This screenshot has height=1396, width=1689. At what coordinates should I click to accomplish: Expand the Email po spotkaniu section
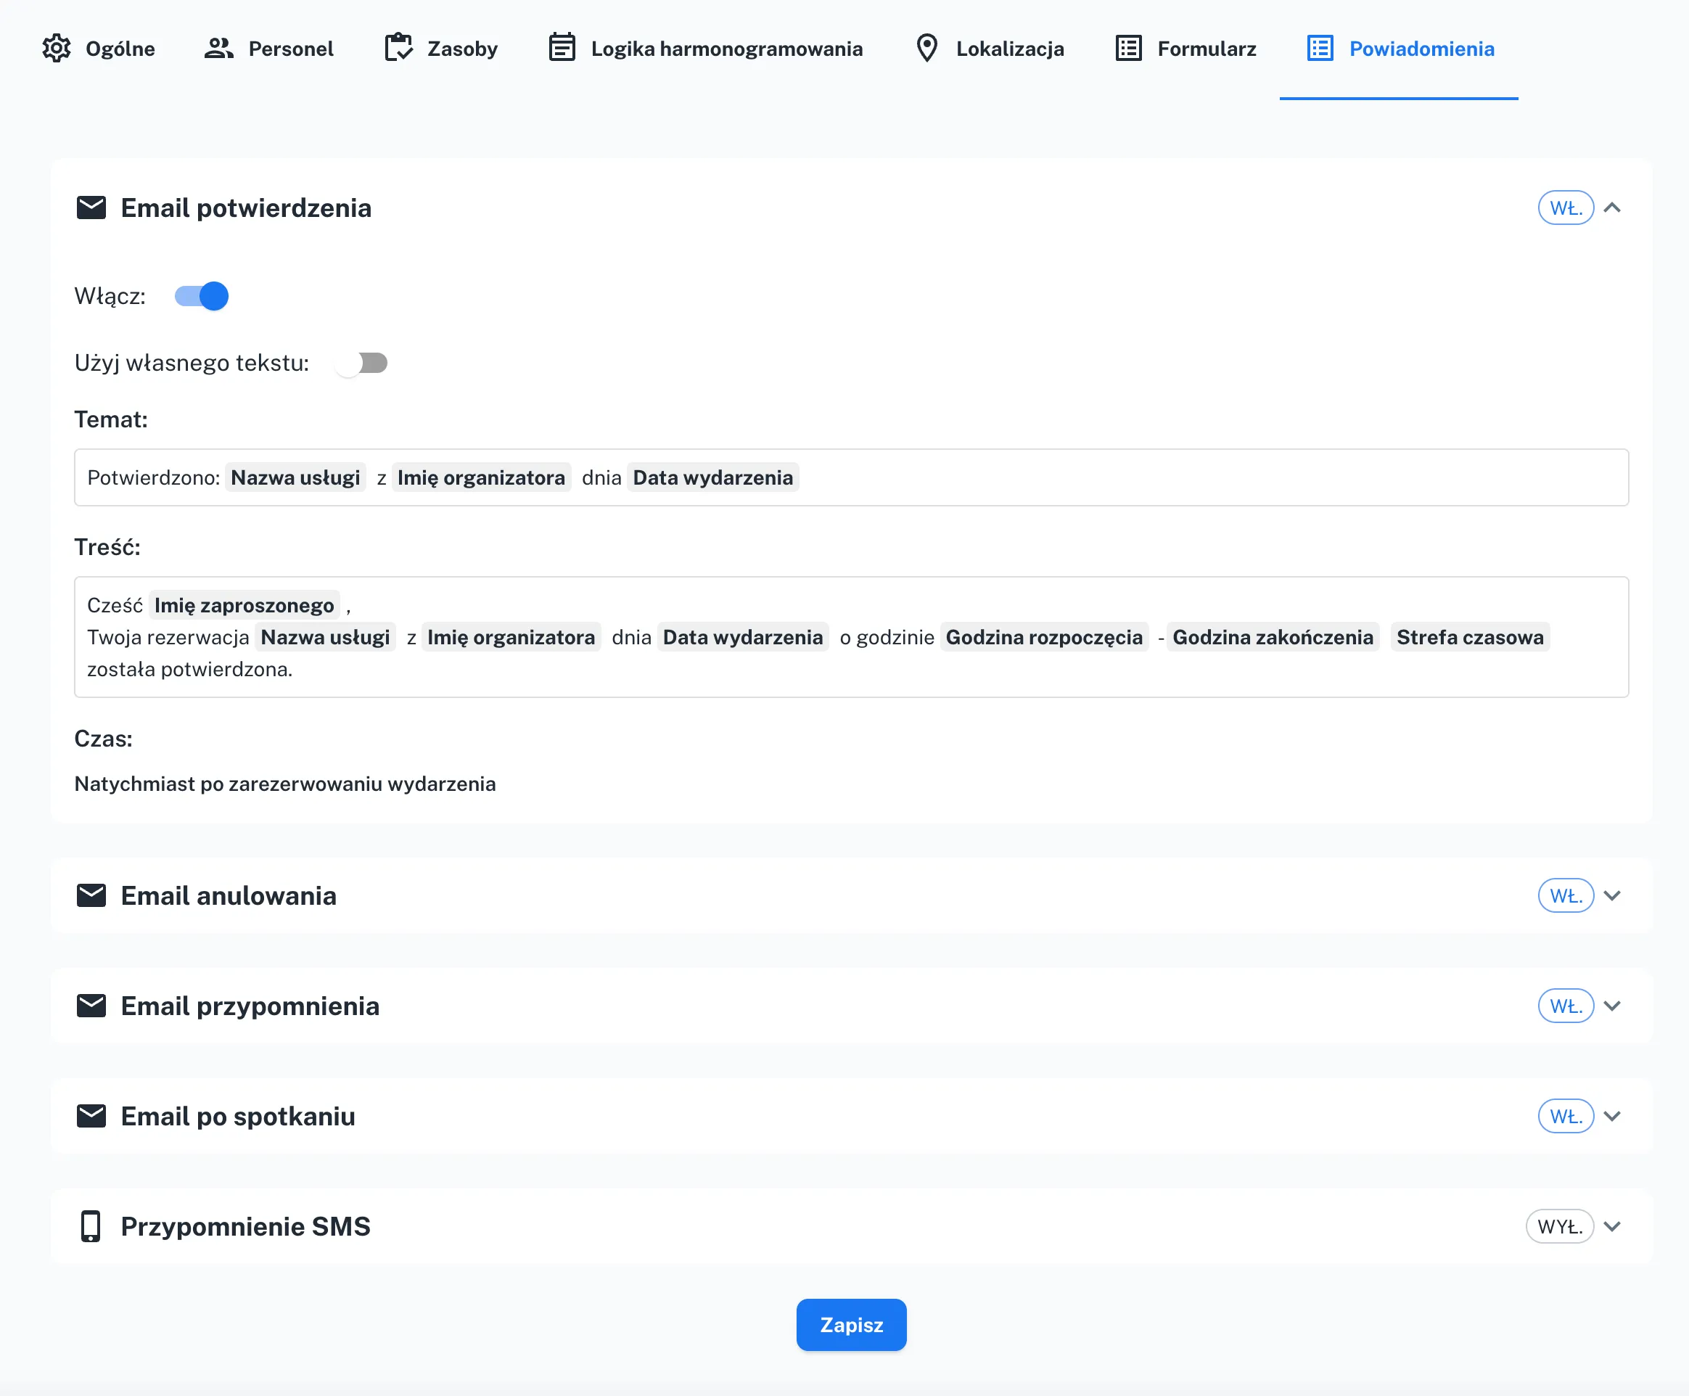[1614, 1115]
